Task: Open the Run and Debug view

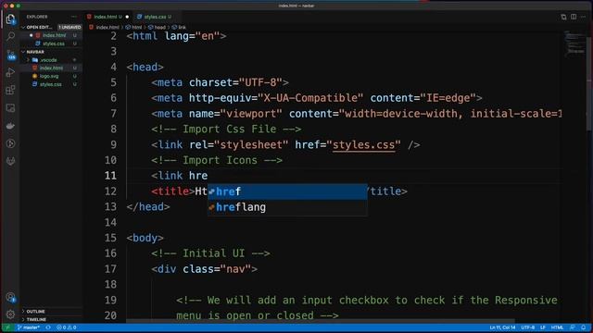Action: tap(10, 72)
